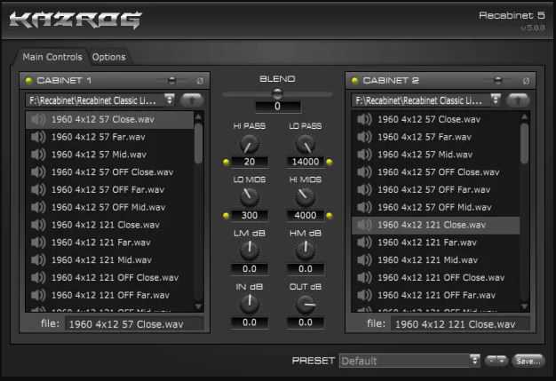Switch to the Options tab
556x381 pixels.
point(109,57)
